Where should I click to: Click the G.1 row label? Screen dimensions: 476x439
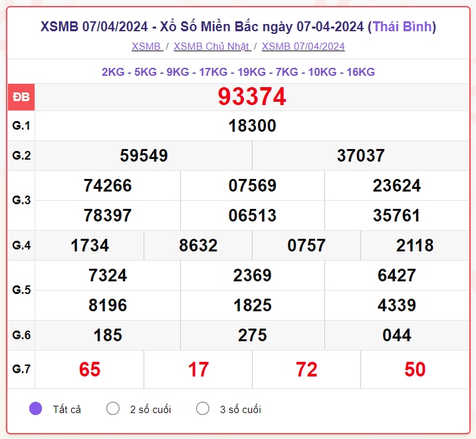coord(21,126)
